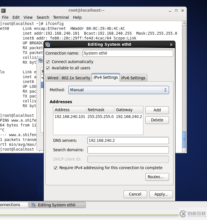Click the network icon on the Editing System eth0 taskbar entry
Viewport: 207px width, 220px height.
tap(34, 205)
